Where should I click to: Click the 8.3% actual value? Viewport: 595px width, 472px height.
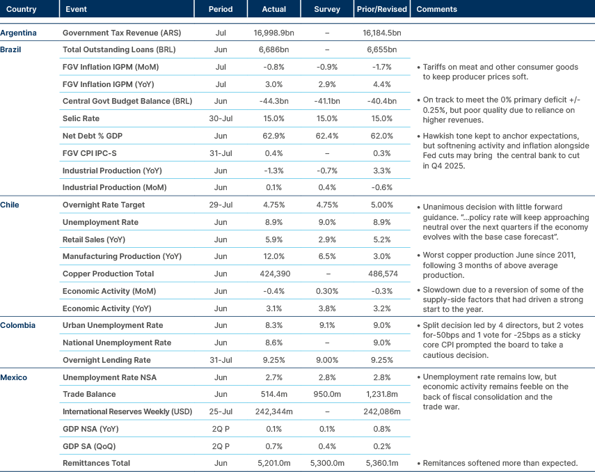(x=274, y=325)
